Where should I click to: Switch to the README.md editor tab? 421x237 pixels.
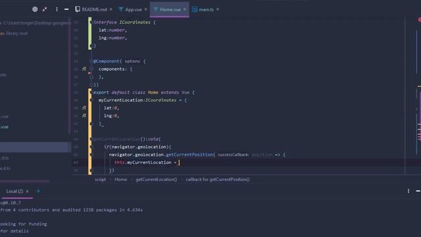(94, 9)
